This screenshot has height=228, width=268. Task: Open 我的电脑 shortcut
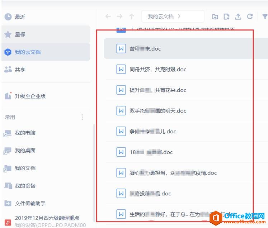pyautogui.click(x=46, y=133)
